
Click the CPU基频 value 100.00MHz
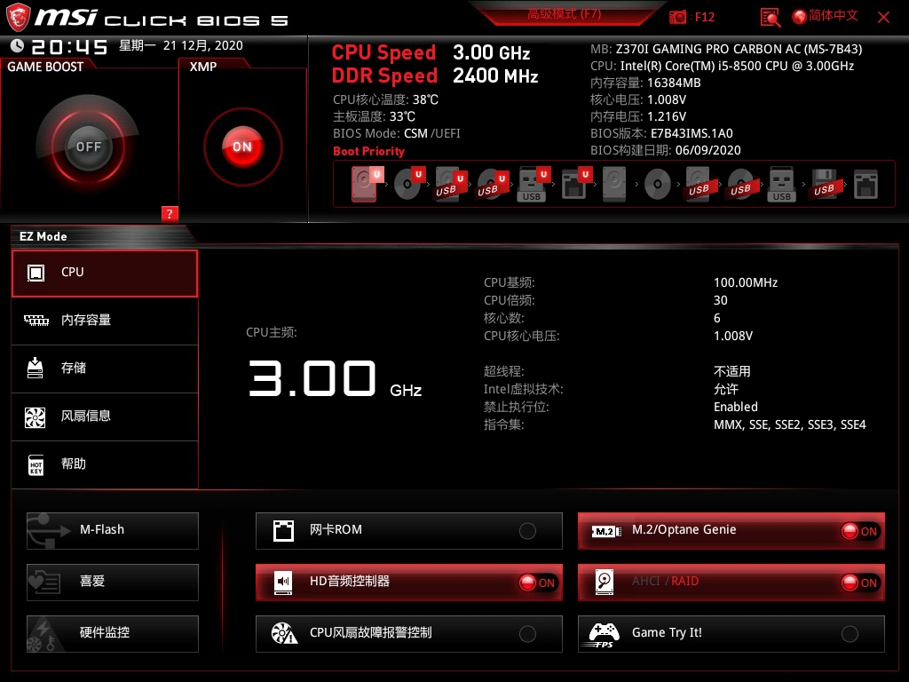[746, 282]
